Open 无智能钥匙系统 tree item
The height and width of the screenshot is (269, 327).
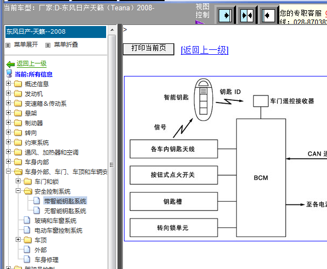[65, 211]
